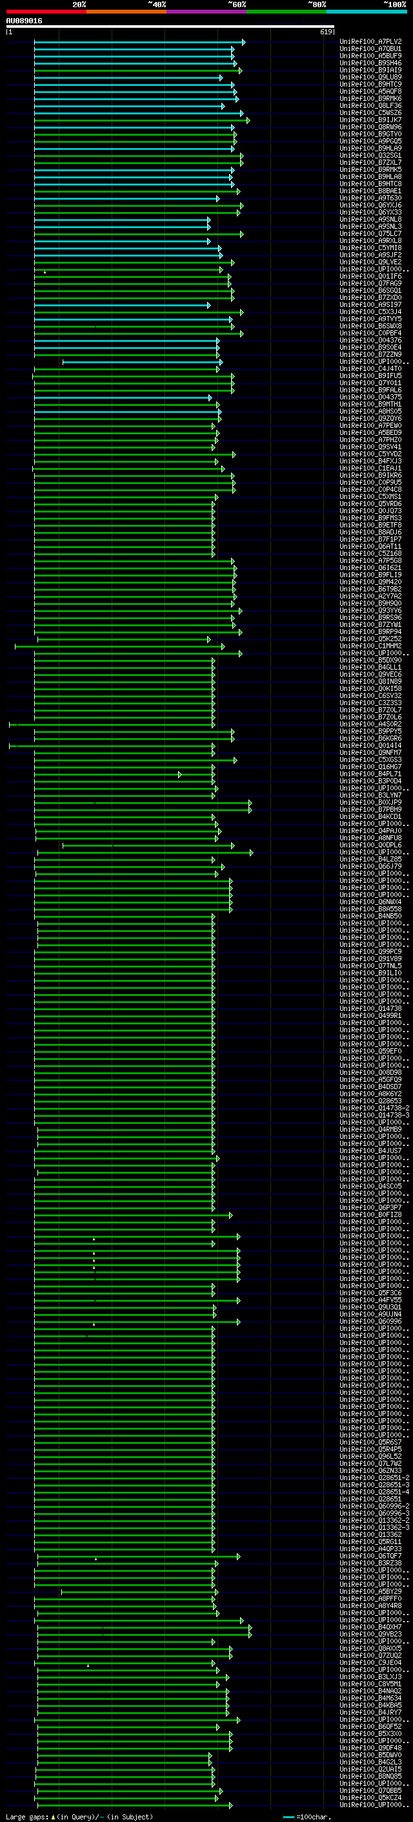Screen dimensions: 413x1822
Task: Open the UniRef100_Q4RMB9 entry
Action: click(370, 1130)
